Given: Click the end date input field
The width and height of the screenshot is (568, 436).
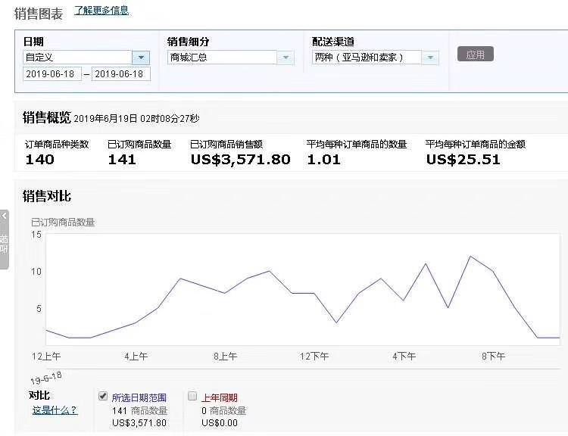Looking at the screenshot, I should click(120, 73).
